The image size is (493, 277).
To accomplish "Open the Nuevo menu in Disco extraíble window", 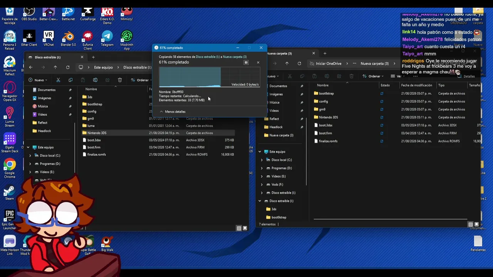I will [38, 80].
